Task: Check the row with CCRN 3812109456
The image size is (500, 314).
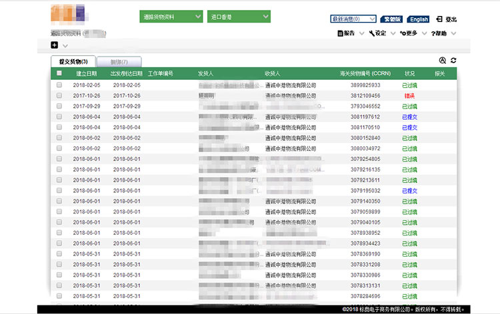Action: pyautogui.click(x=59, y=96)
